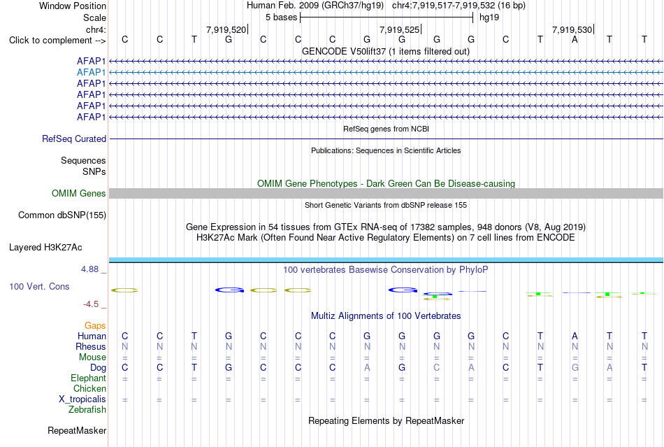The image size is (664, 447).
Task: Click the SNPs track label
Action: click(94, 171)
